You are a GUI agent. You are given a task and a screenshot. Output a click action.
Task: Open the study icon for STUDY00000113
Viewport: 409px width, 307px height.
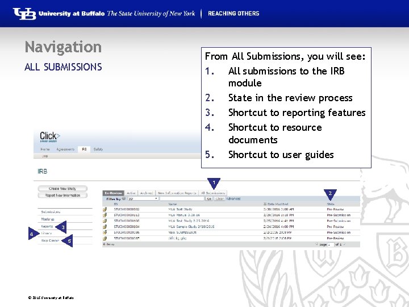(x=105, y=215)
